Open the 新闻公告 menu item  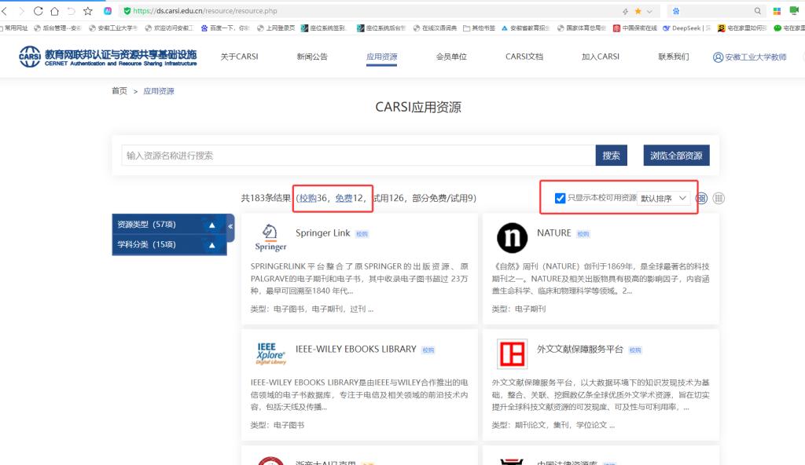pyautogui.click(x=312, y=57)
